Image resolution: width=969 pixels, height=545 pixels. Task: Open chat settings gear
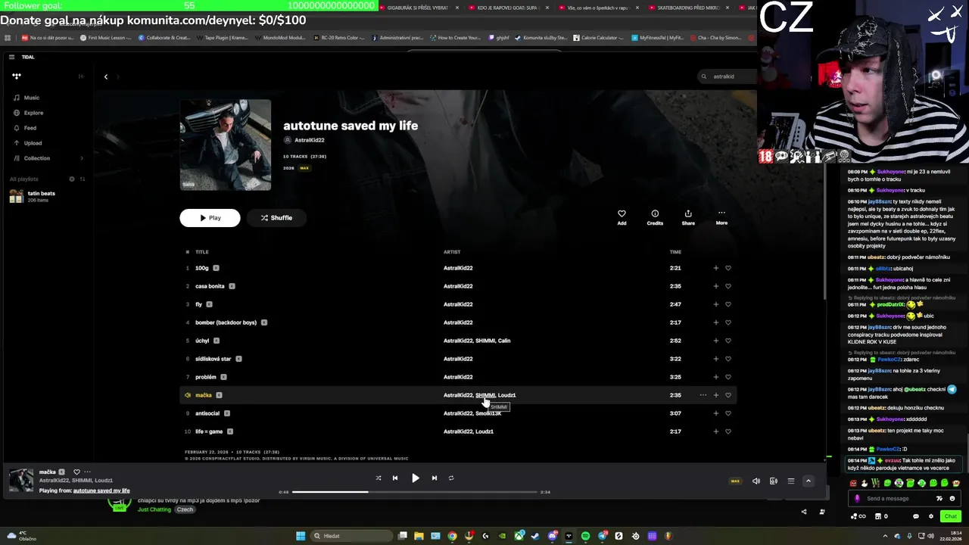[931, 516]
